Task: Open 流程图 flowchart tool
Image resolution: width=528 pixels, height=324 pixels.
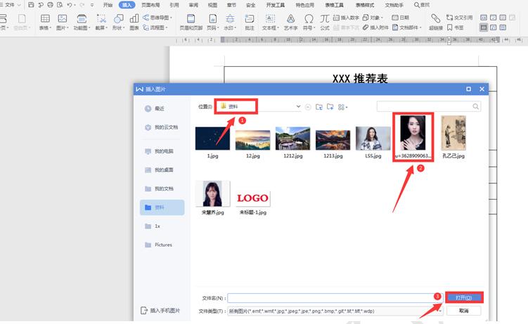Action: point(155,27)
